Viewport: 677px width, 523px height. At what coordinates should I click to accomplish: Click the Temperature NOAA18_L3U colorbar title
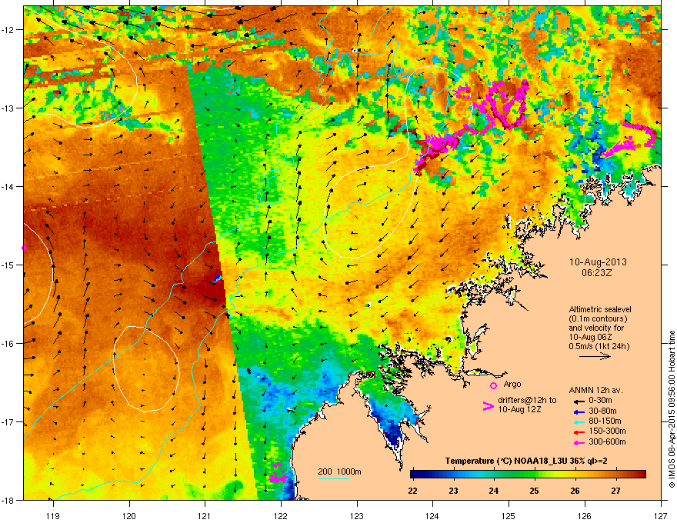point(526,461)
